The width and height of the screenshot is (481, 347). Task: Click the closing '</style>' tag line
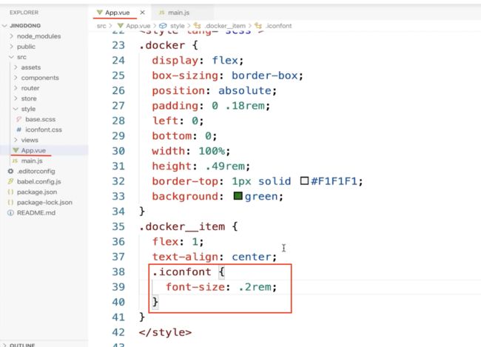[165, 332]
